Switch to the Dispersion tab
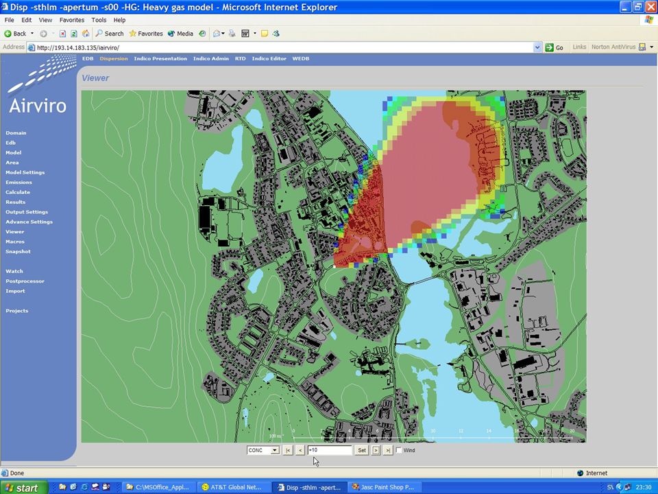The width and height of the screenshot is (658, 494). coord(114,58)
